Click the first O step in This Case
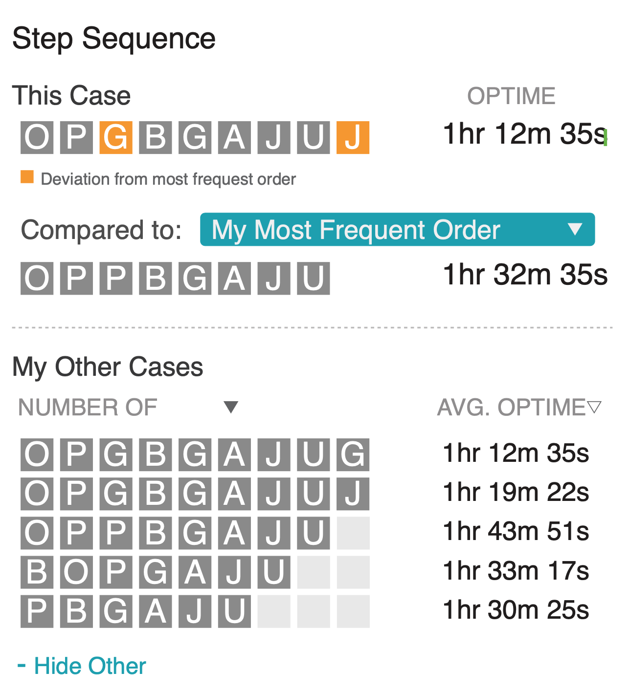The height and width of the screenshot is (693, 631). tap(37, 138)
